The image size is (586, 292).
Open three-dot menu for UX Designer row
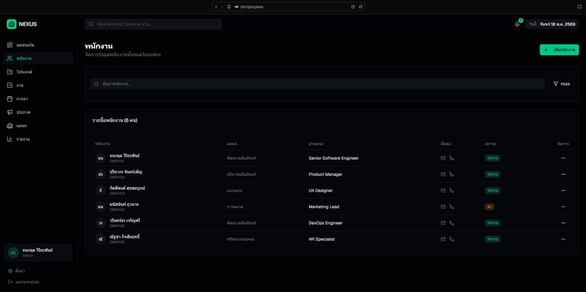click(563, 191)
